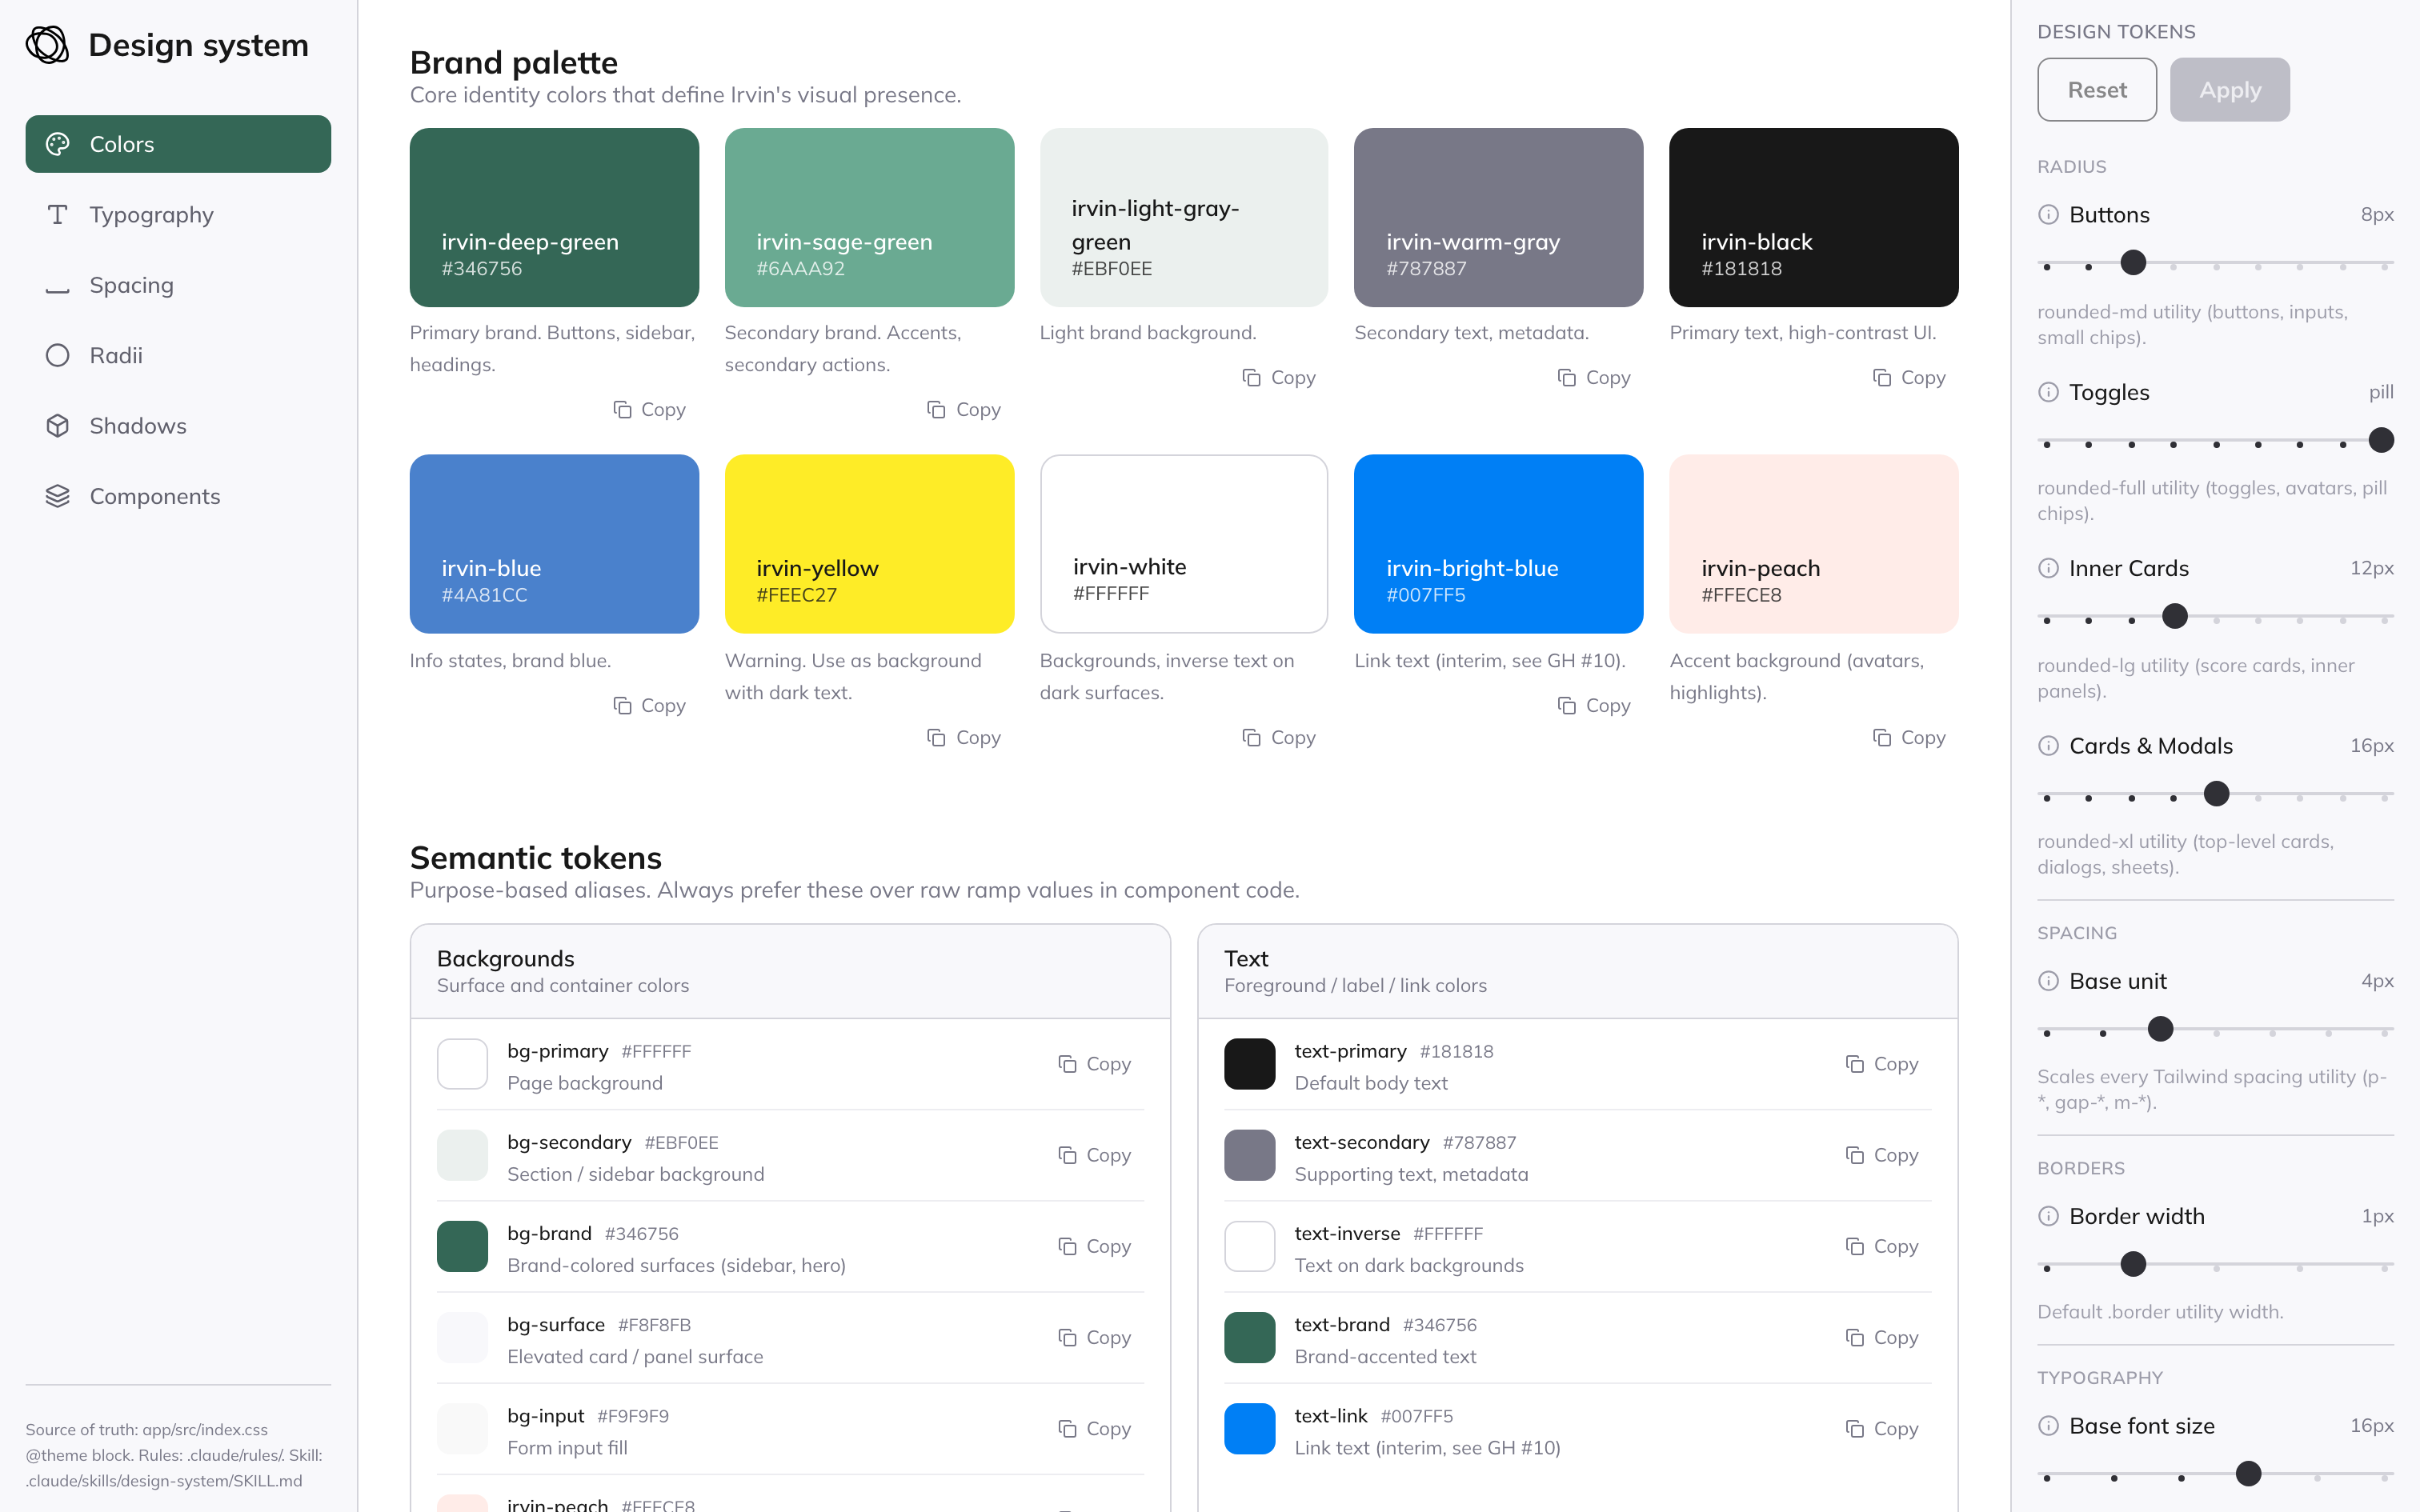Screen dimensions: 2420x1512
Task: Show info for Toggles radius
Action: coord(2048,392)
